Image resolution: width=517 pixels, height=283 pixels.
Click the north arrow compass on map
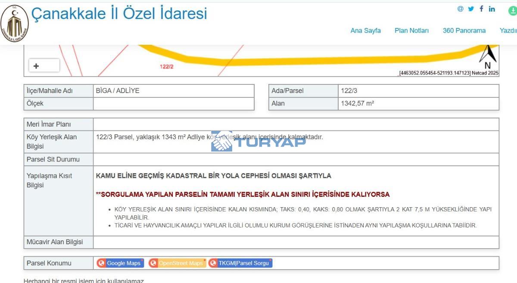pyautogui.click(x=488, y=56)
